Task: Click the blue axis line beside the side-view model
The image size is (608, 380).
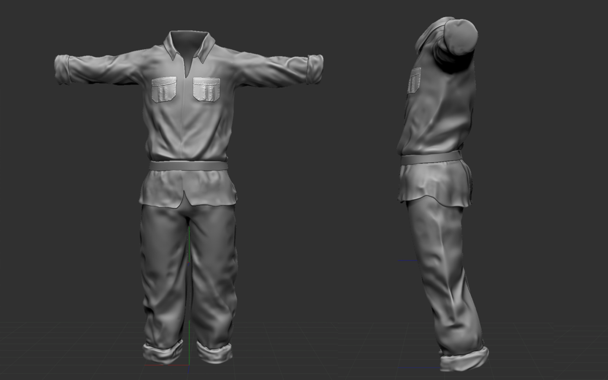Action: coord(407,261)
